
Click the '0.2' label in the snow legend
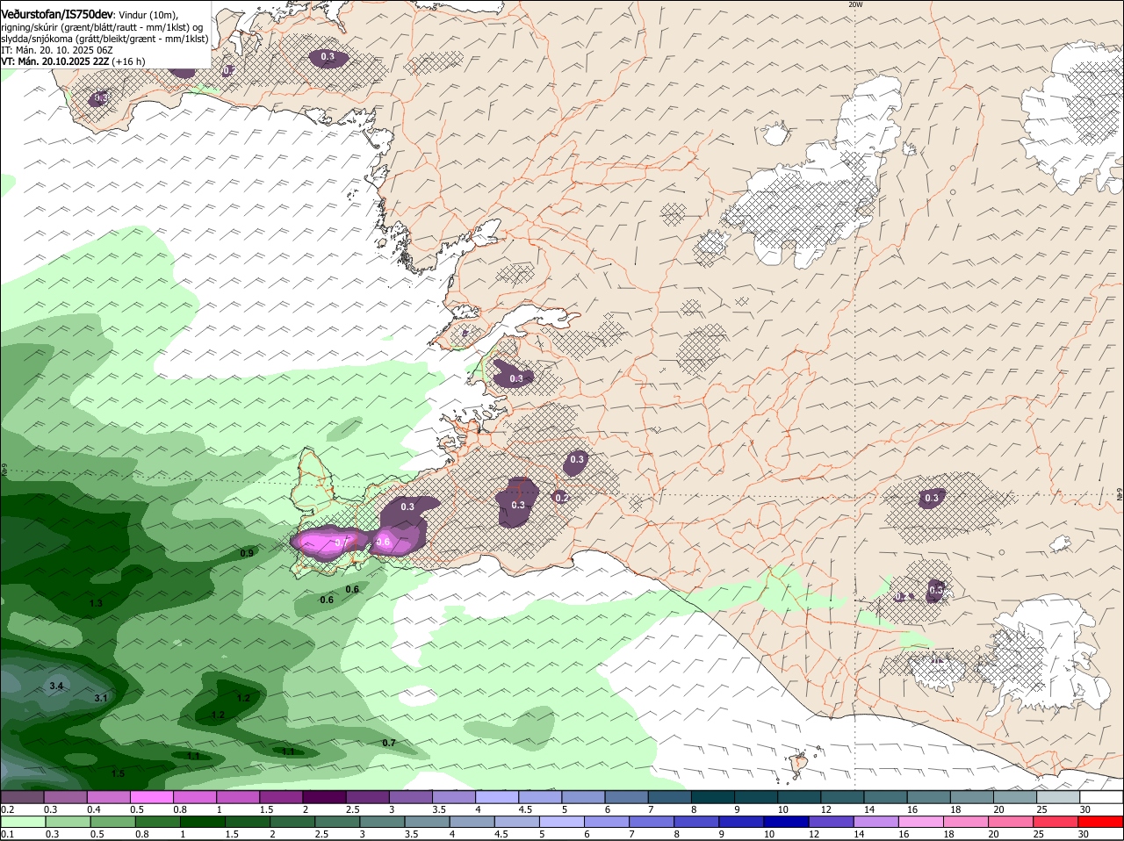[x=7, y=809]
